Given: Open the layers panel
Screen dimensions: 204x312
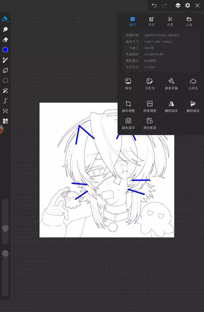Looking at the screenshot, I should point(178,5).
